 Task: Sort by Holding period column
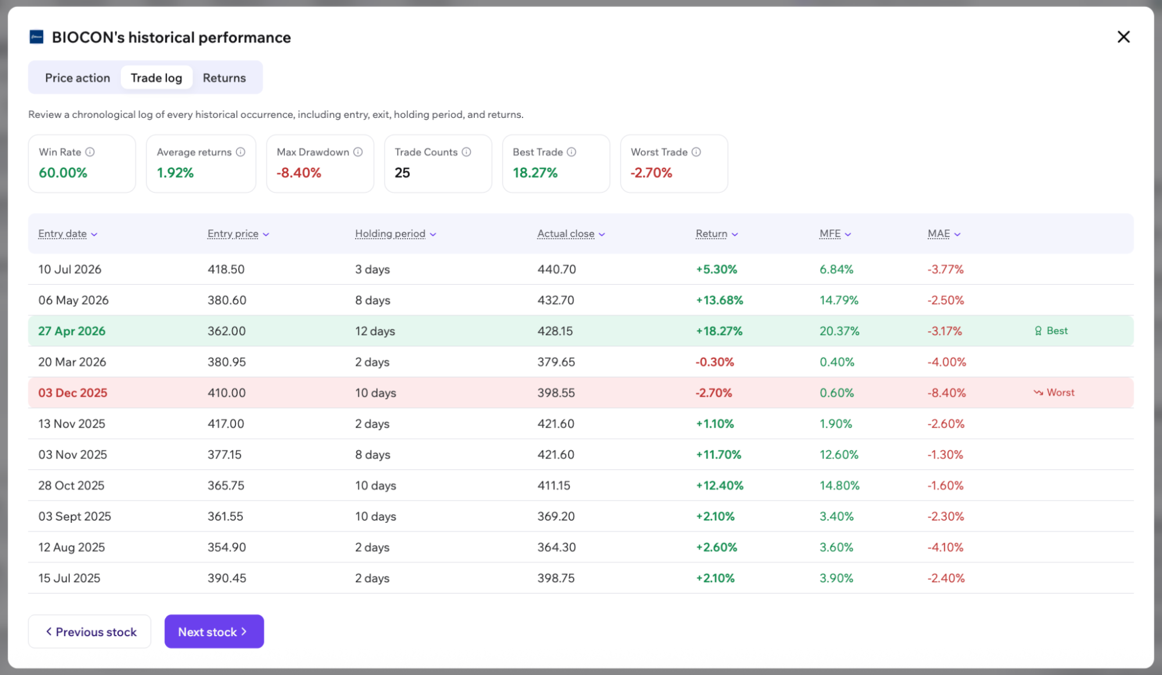(x=396, y=234)
